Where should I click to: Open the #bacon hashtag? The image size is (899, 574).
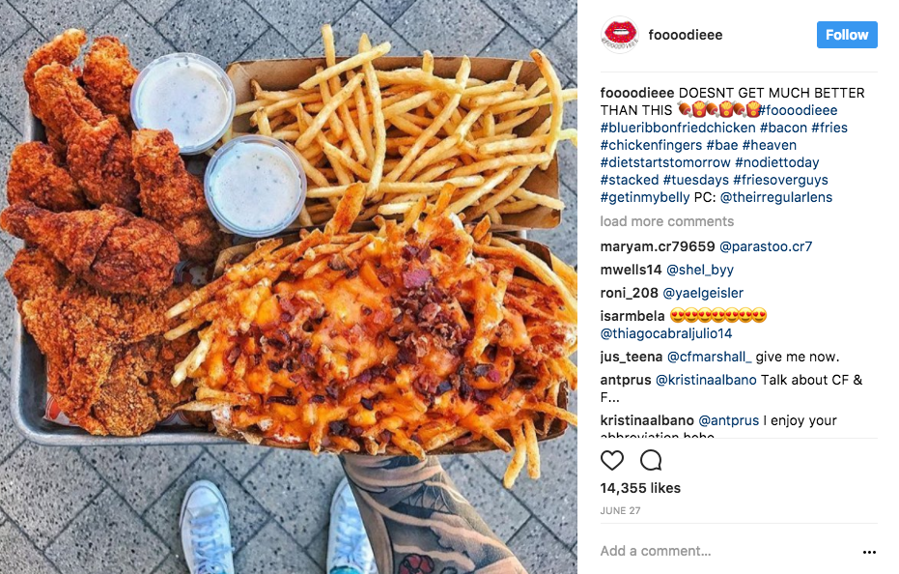783,128
